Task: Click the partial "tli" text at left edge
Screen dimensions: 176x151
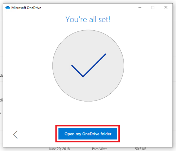Action: 1,100
